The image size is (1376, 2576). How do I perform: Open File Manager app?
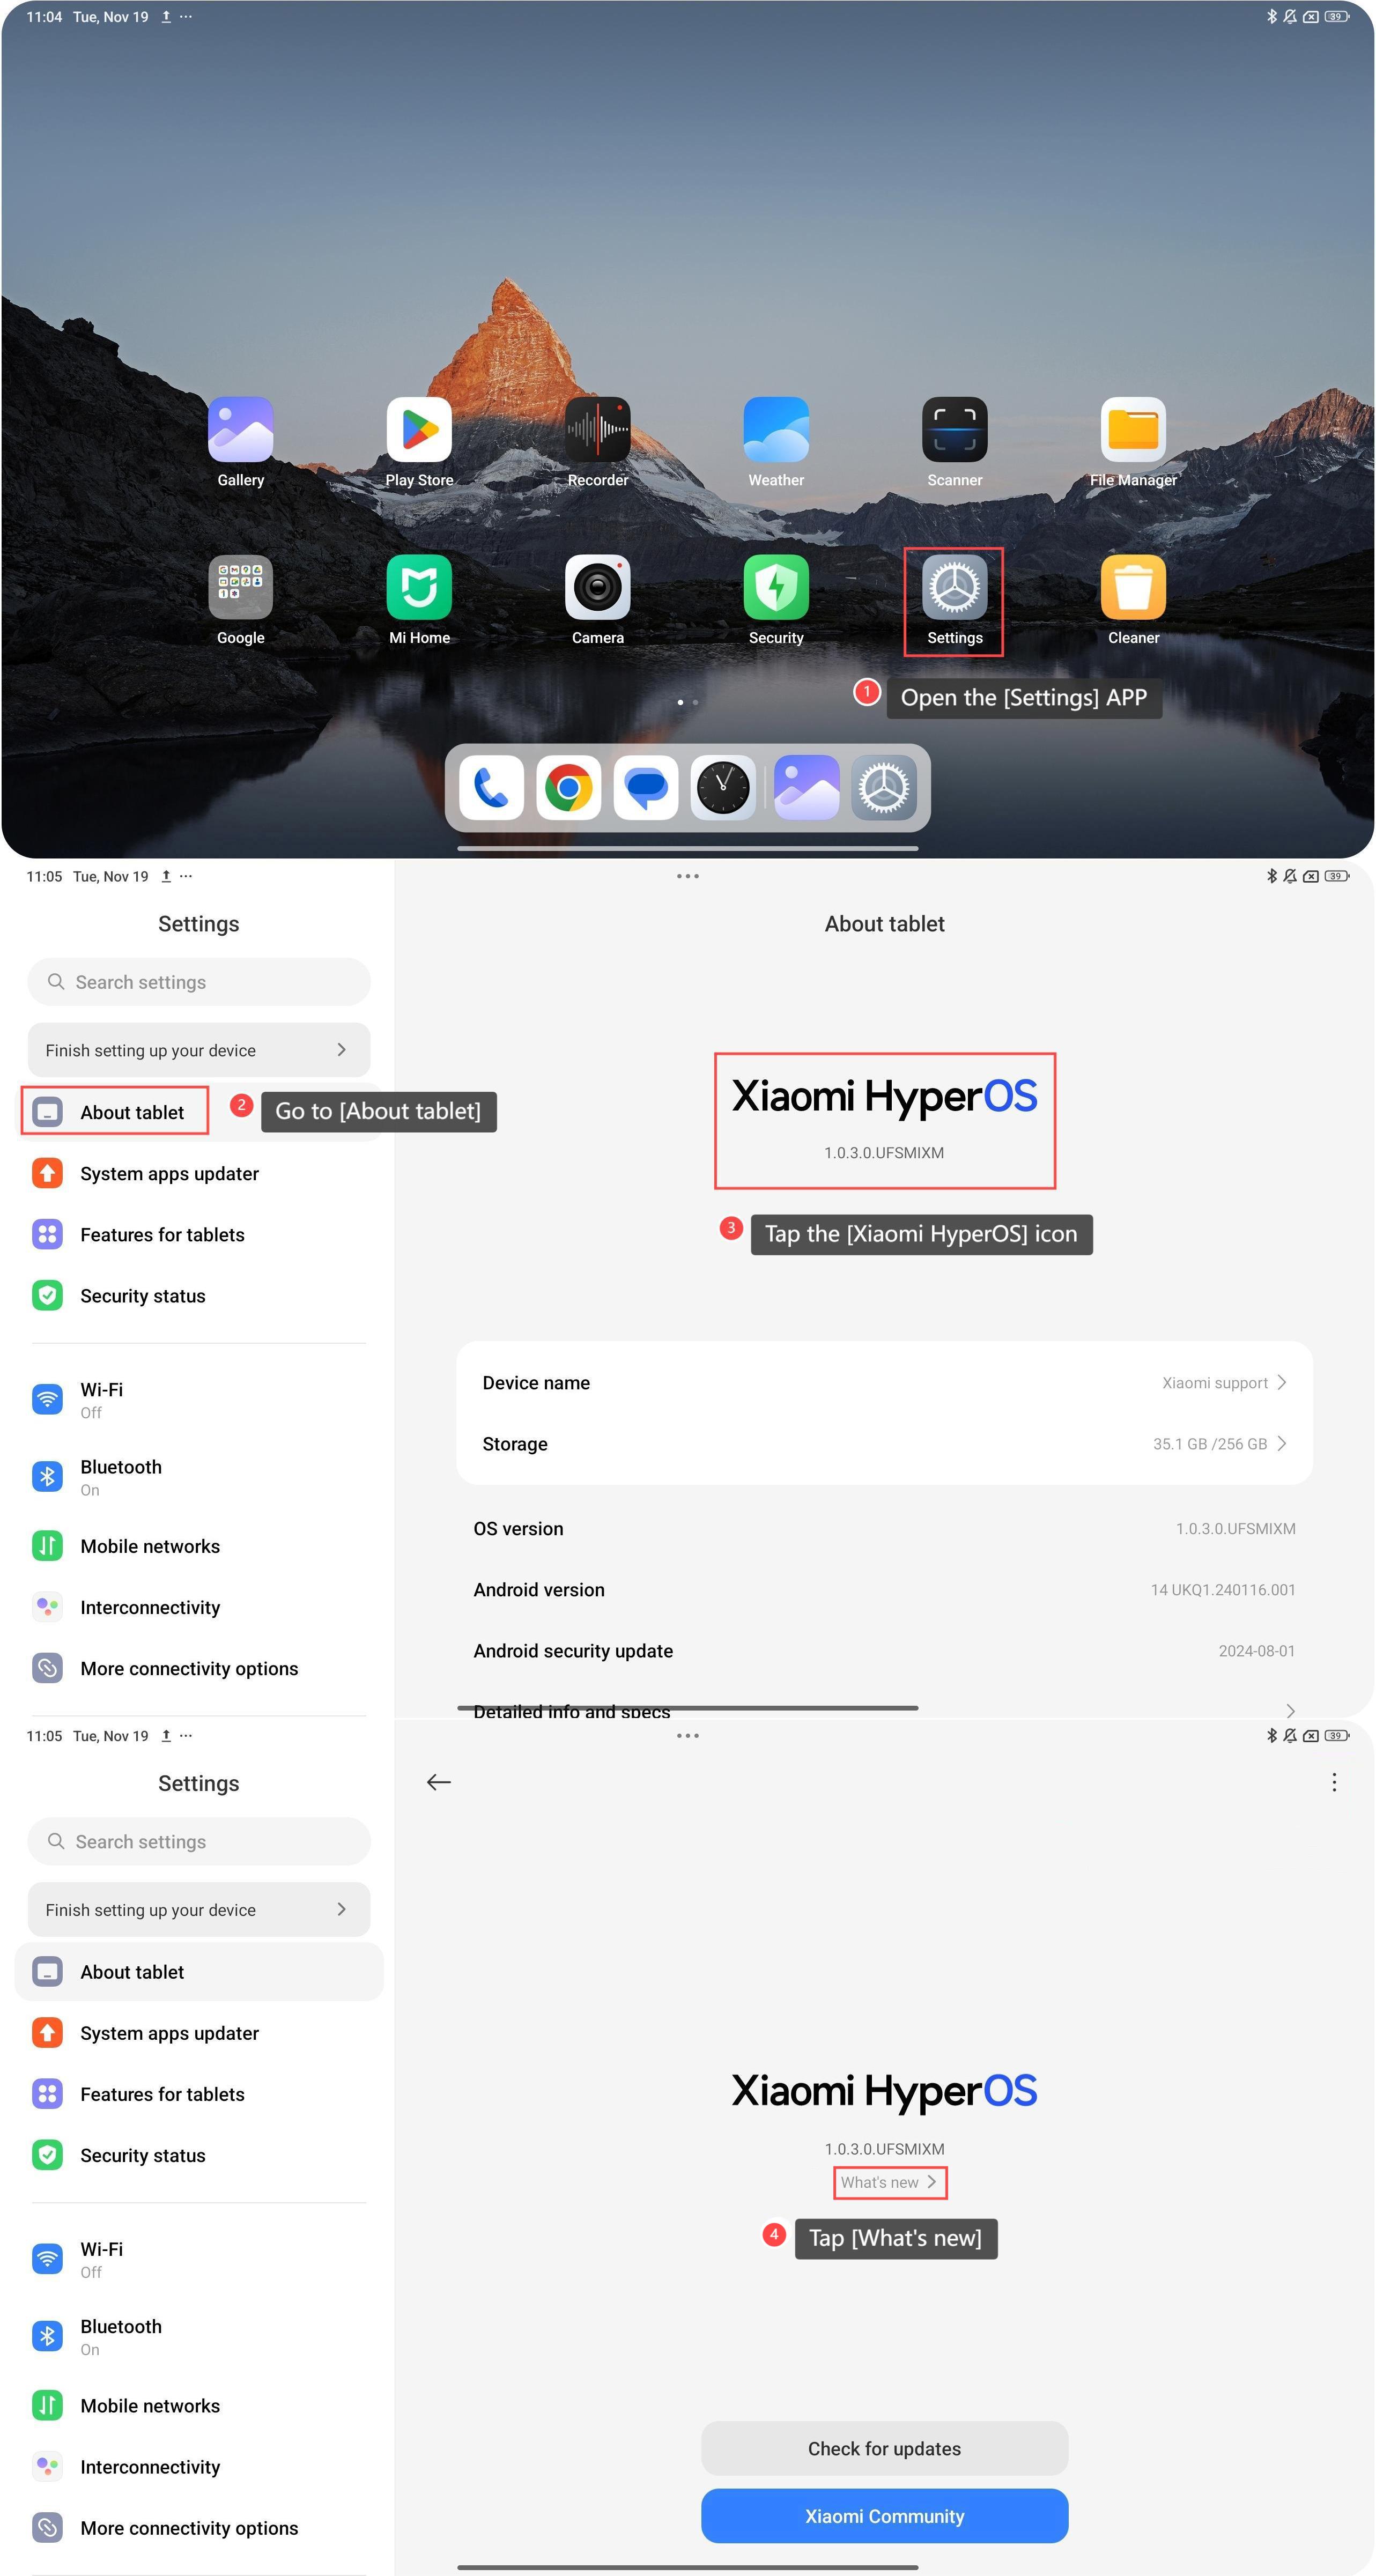tap(1133, 430)
